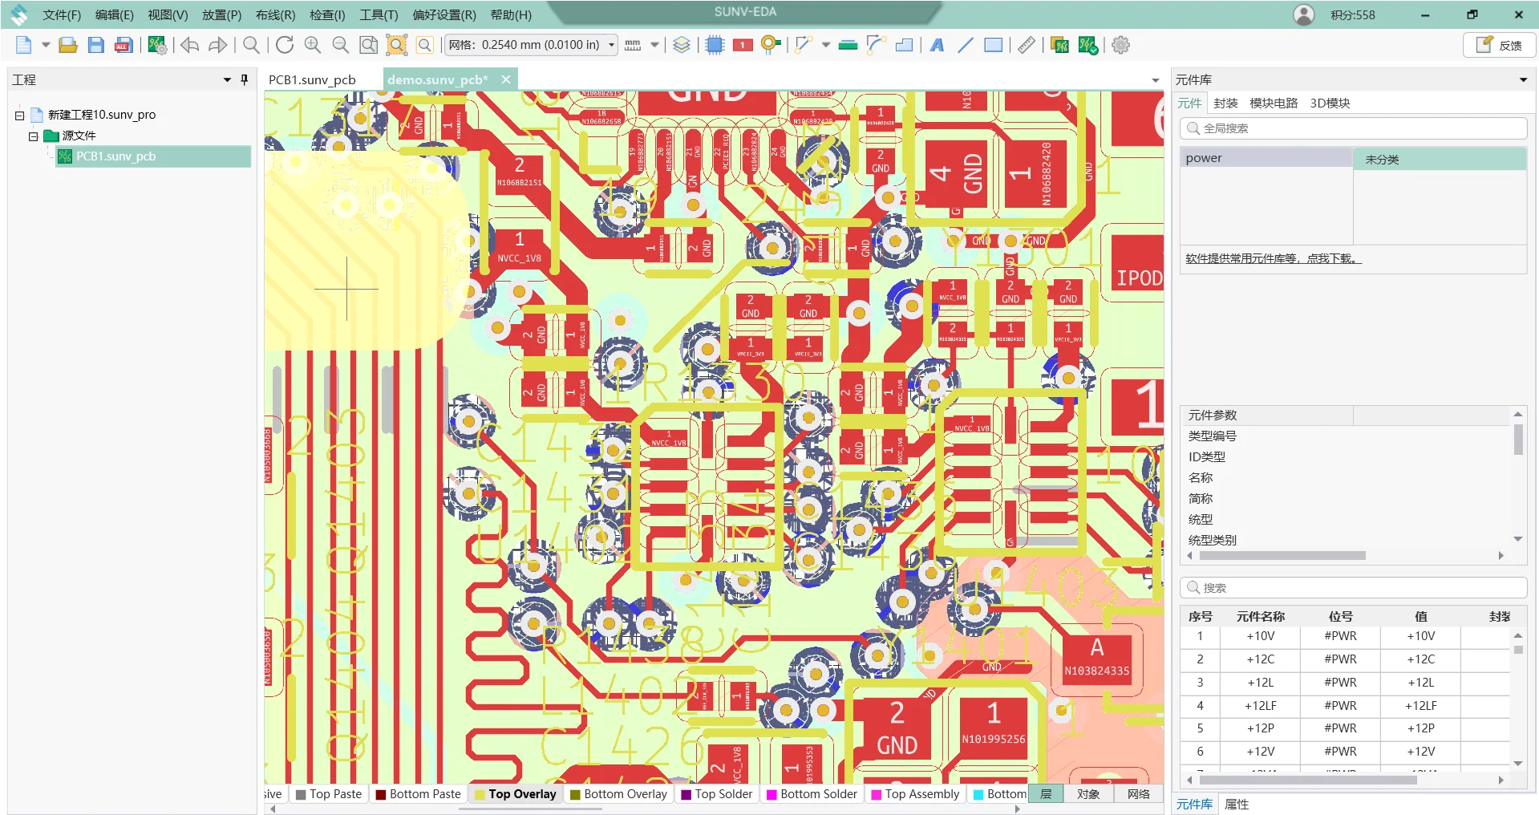Activate the Top Assembly layer
The height and width of the screenshot is (815, 1539).
(921, 794)
